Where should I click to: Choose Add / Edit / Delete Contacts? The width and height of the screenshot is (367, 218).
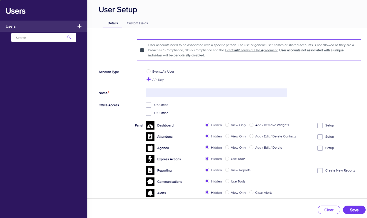click(251, 136)
